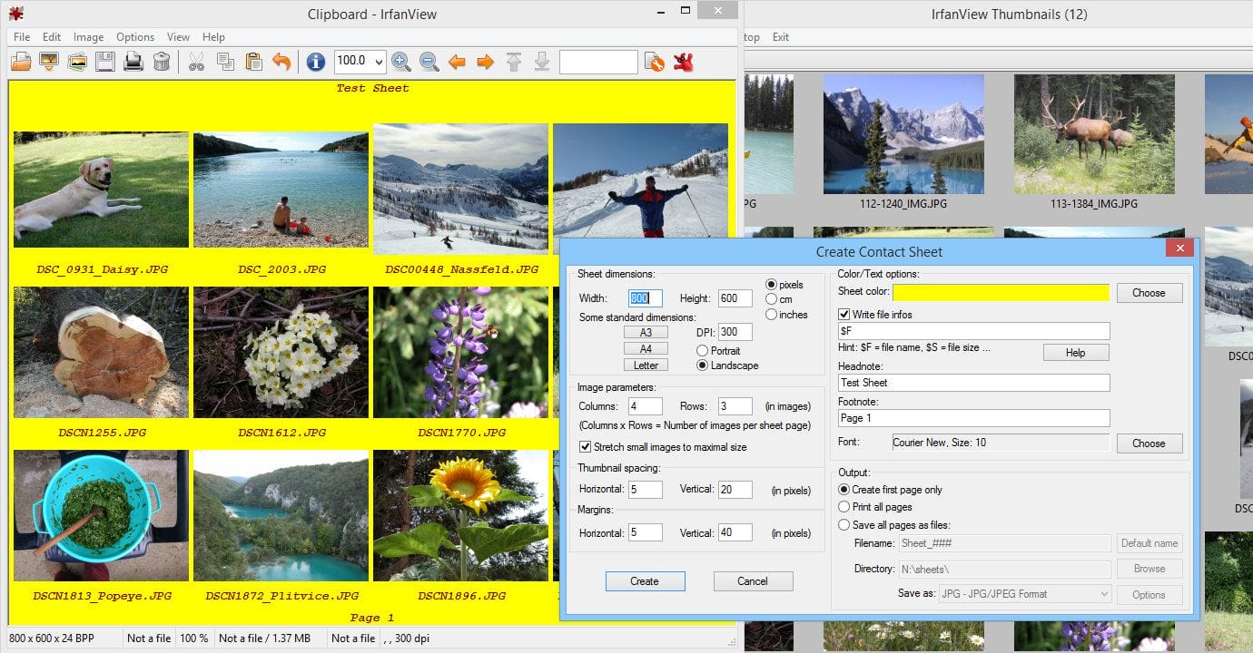Click the Paste icon on the toolbar
Image resolution: width=1253 pixels, height=653 pixels.
pyautogui.click(x=253, y=62)
